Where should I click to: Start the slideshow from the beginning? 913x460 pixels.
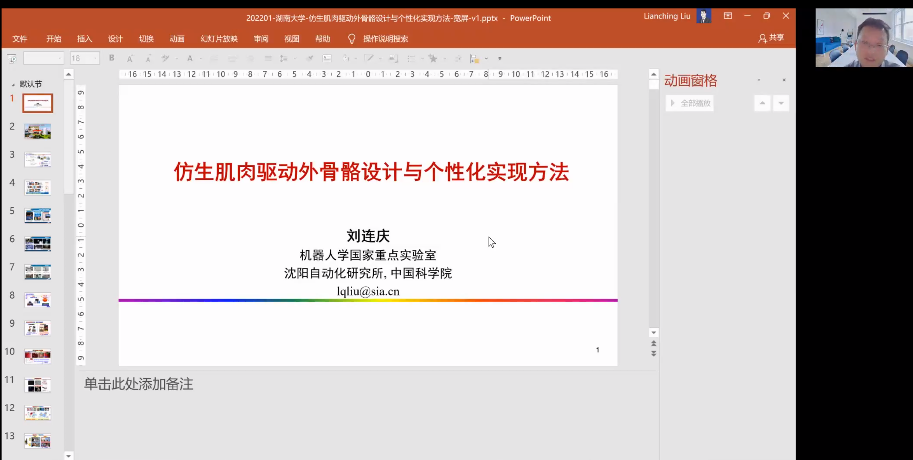12,59
